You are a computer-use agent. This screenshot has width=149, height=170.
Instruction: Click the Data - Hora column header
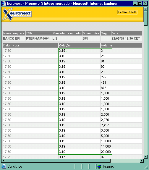[x=30, y=46]
